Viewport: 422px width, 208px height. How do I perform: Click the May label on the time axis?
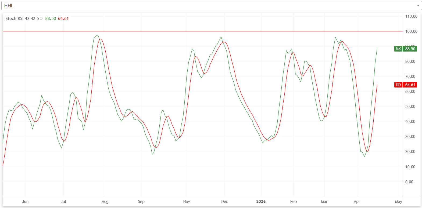(398, 202)
